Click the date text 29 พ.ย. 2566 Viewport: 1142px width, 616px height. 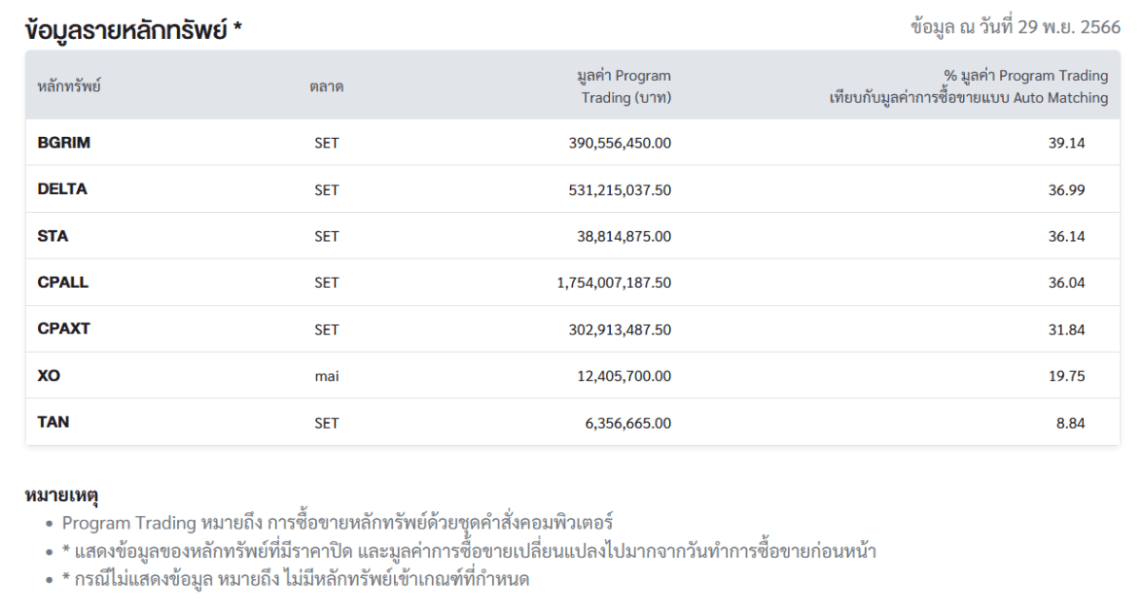pyautogui.click(x=1069, y=27)
